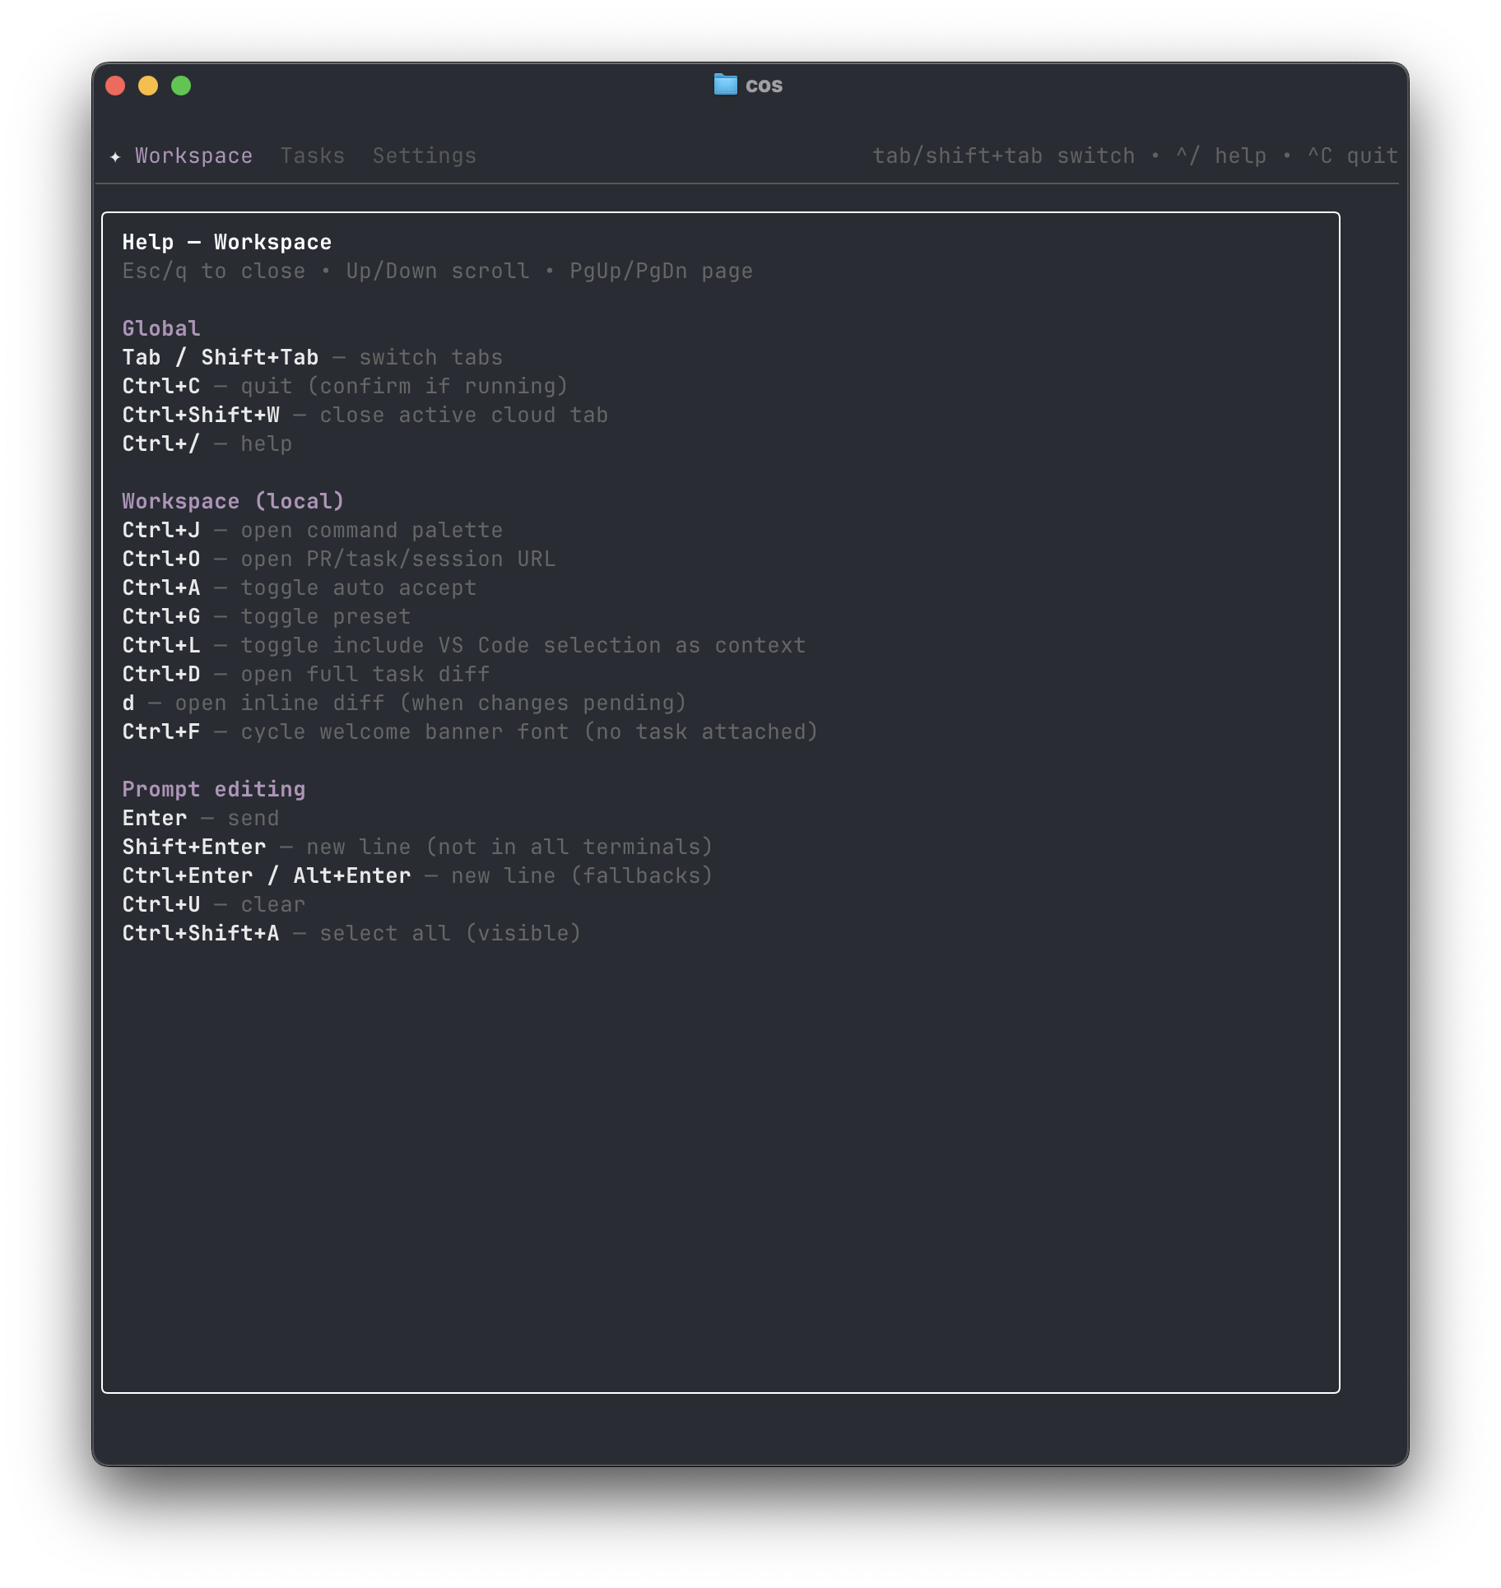
Task: Switch to the Tasks tab
Action: [x=313, y=156]
